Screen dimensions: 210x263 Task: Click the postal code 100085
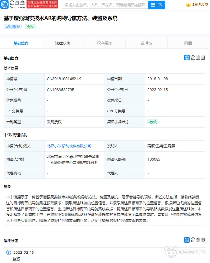point(154,159)
